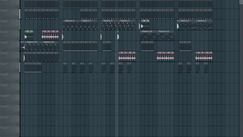The height and width of the screenshot is (137, 243).
Task: Open clip menu icon of first Pattern 10 clip
Action: pyautogui.click(x=25, y=42)
